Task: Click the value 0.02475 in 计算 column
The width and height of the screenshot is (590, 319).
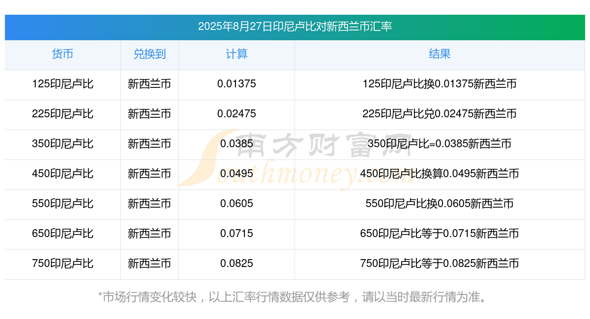Action: tap(236, 114)
